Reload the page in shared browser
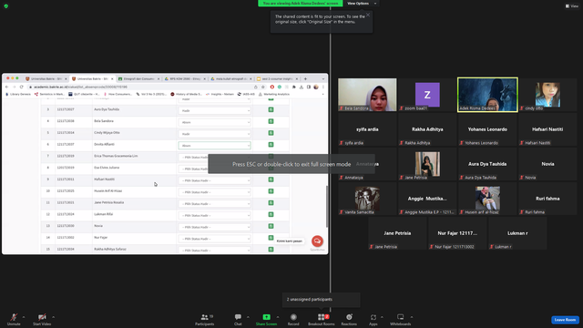583x328 pixels. pos(22,87)
